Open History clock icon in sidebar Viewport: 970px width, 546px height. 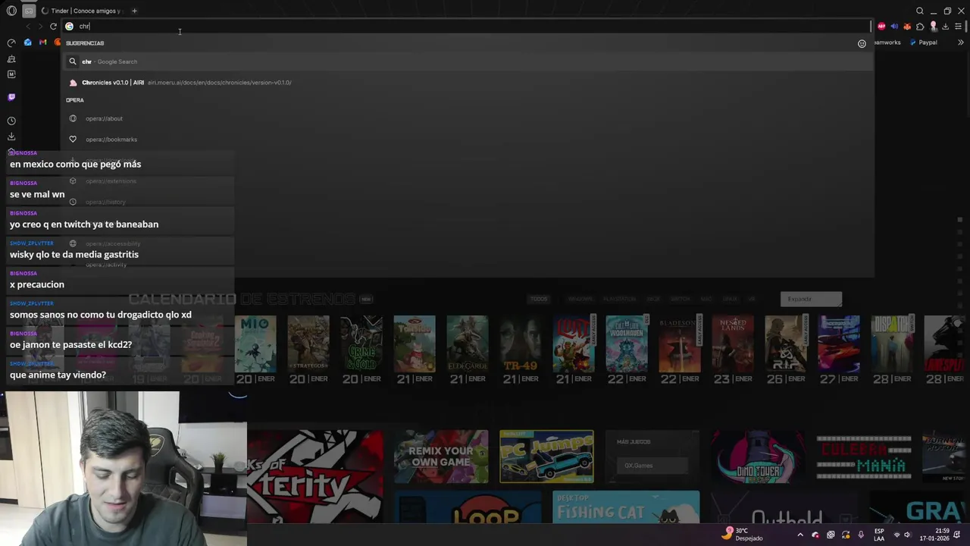point(11,121)
